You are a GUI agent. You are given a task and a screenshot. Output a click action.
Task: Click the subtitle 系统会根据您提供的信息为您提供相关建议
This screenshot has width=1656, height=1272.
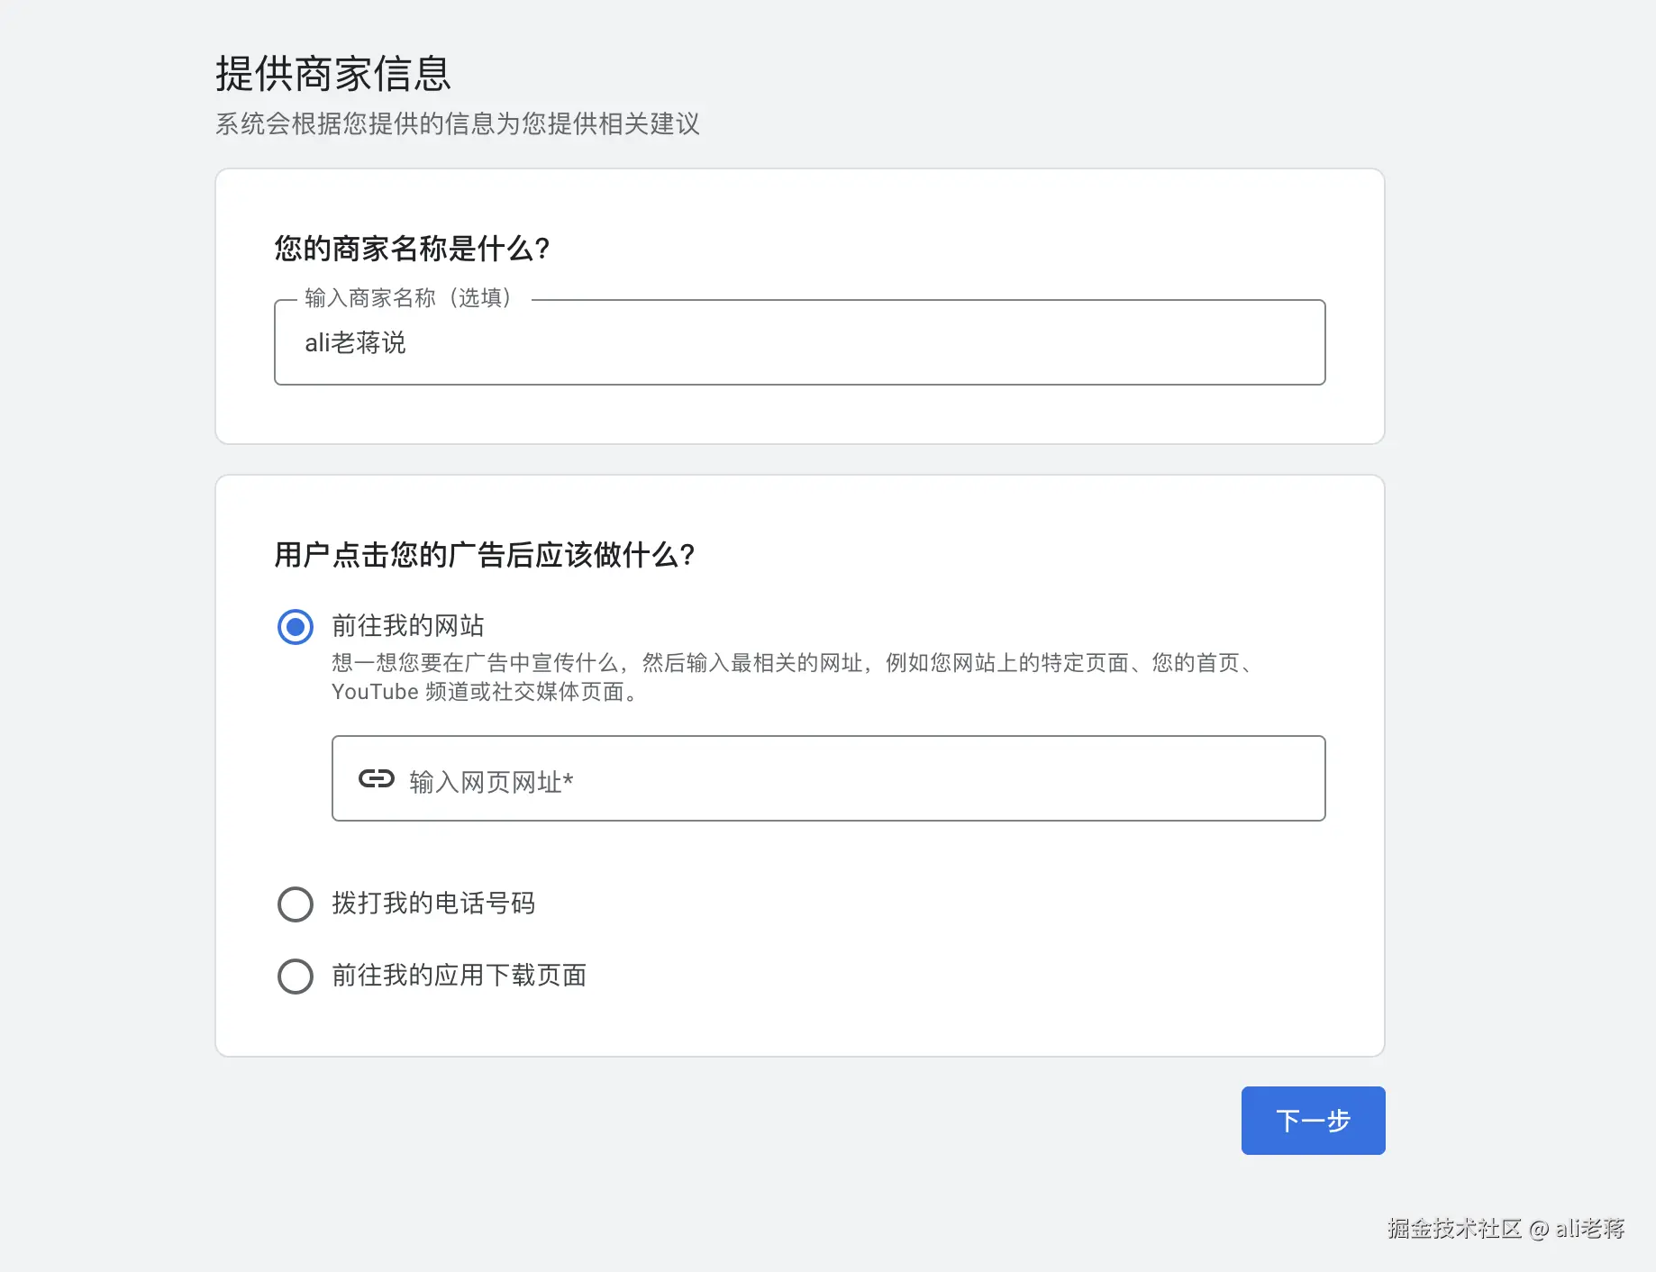pyautogui.click(x=457, y=124)
